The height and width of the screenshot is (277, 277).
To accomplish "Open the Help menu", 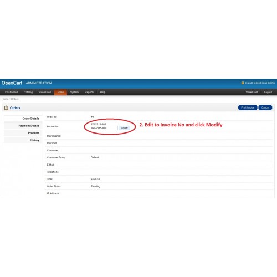I will tap(102, 92).
